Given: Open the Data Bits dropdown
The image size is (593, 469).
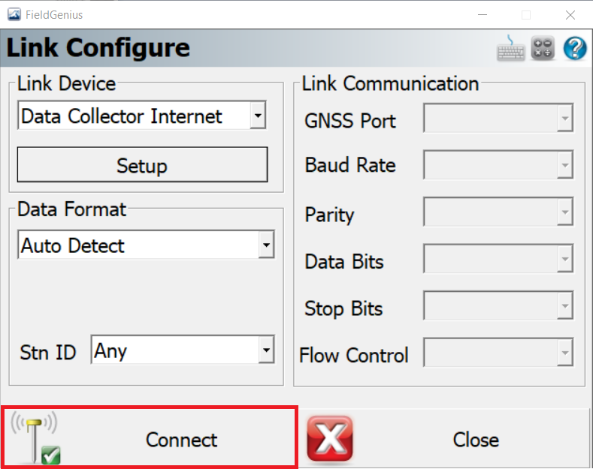Looking at the screenshot, I should point(498,259).
